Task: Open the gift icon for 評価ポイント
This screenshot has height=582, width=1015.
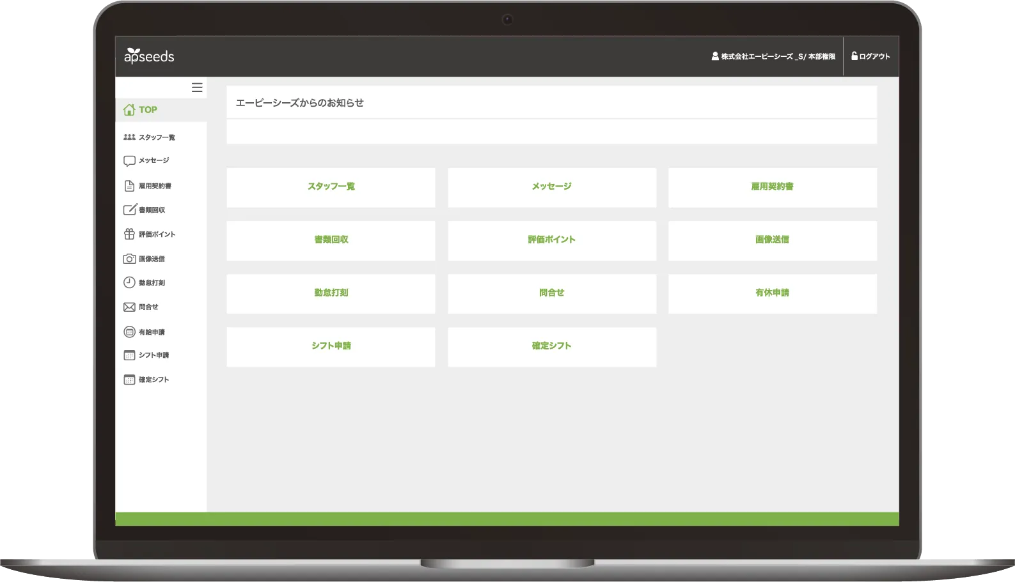Action: click(x=129, y=234)
